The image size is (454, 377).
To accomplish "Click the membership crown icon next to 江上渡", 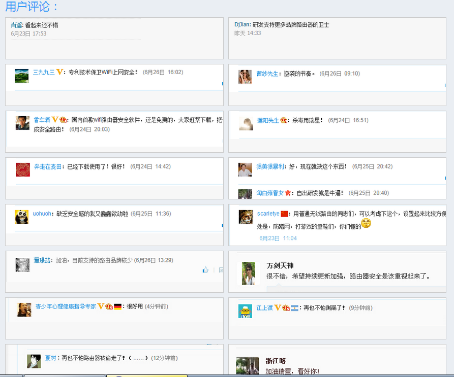I will 285,307.
